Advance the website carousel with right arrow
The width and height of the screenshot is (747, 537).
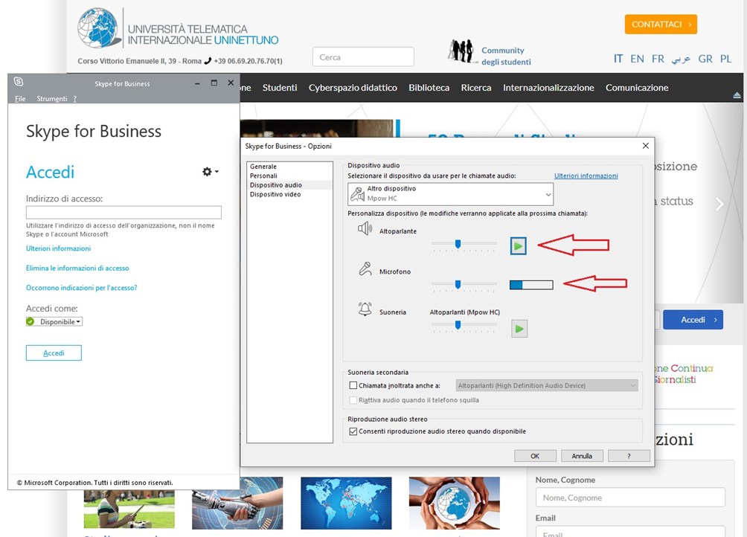[719, 204]
